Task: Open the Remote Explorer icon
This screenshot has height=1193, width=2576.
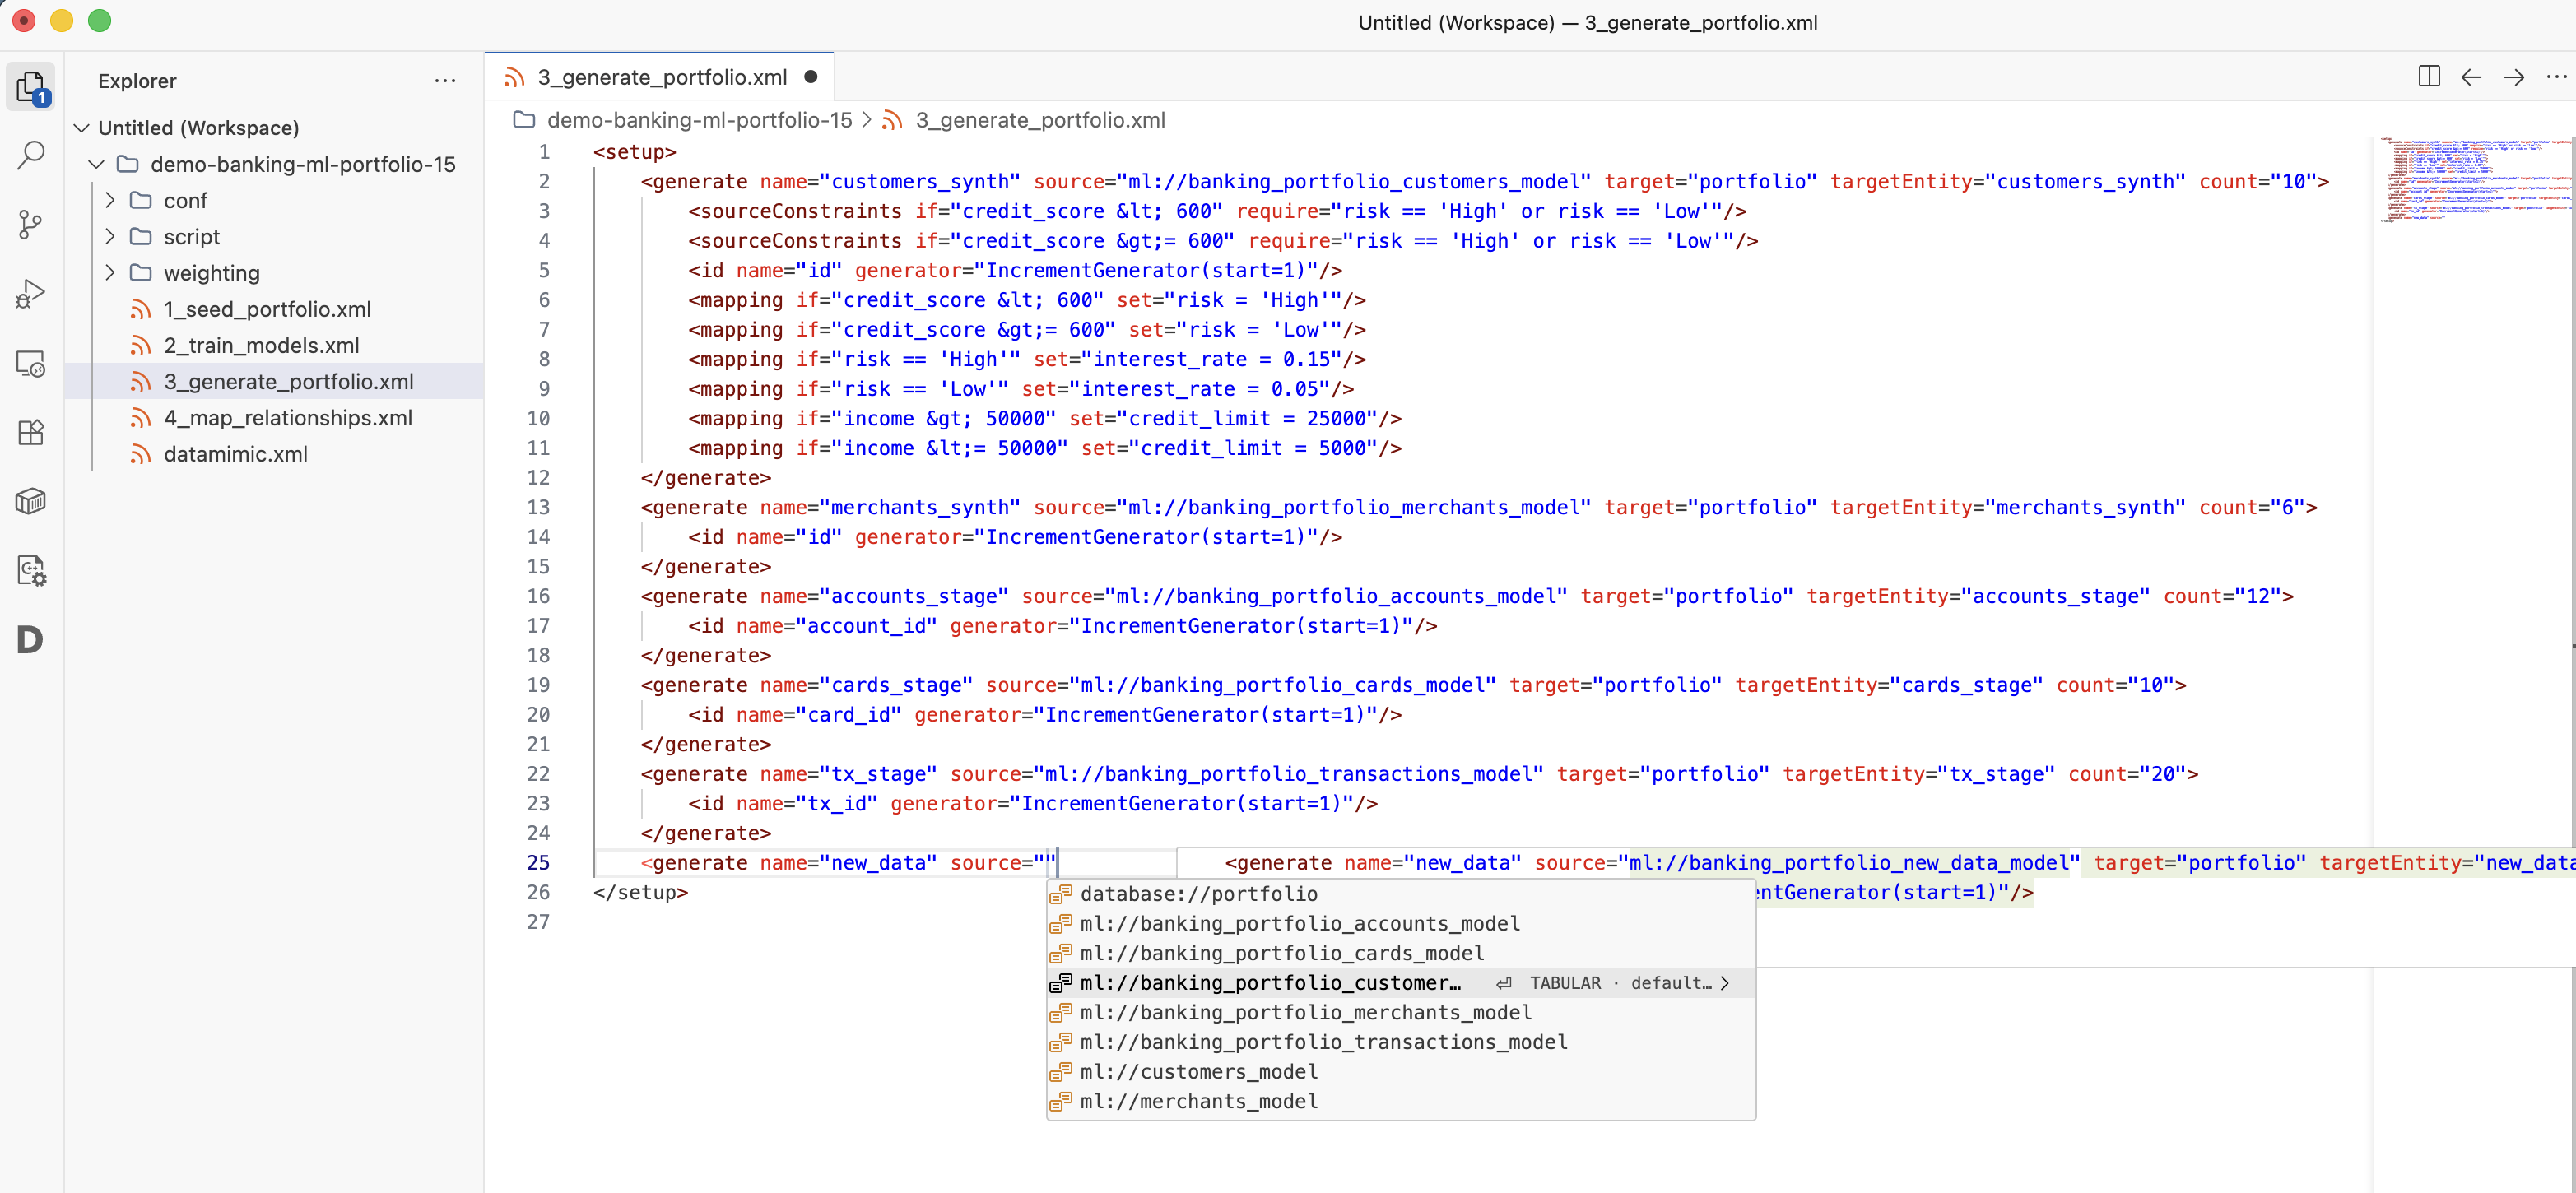Action: tap(32, 363)
